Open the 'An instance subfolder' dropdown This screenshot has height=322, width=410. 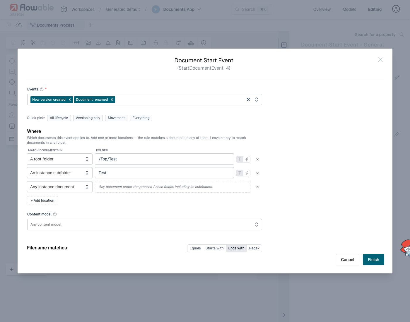coord(60,173)
